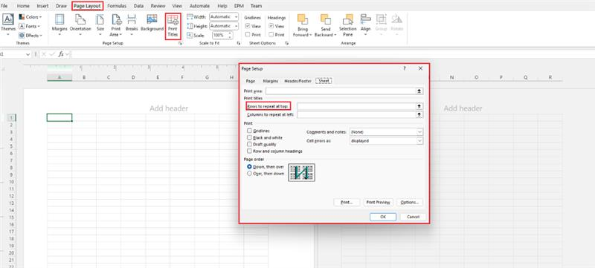Choose page Orientation
Viewport: 595px width, 268px height.
point(80,25)
